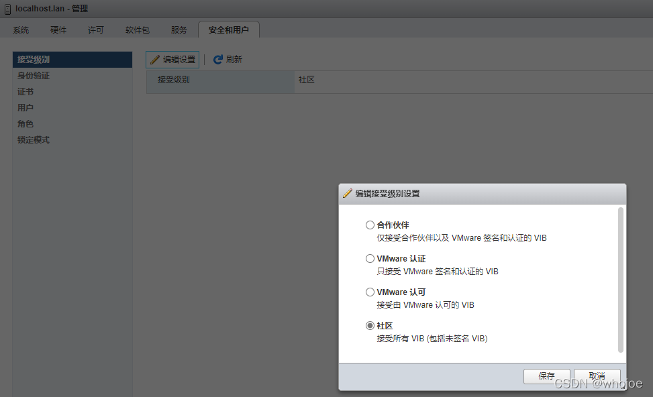Click the refresh arrow icon
This screenshot has width=653, height=397.
[x=218, y=60]
